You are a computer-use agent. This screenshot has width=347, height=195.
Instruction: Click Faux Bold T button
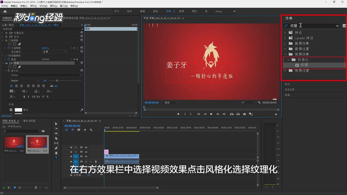[x=24, y=97]
